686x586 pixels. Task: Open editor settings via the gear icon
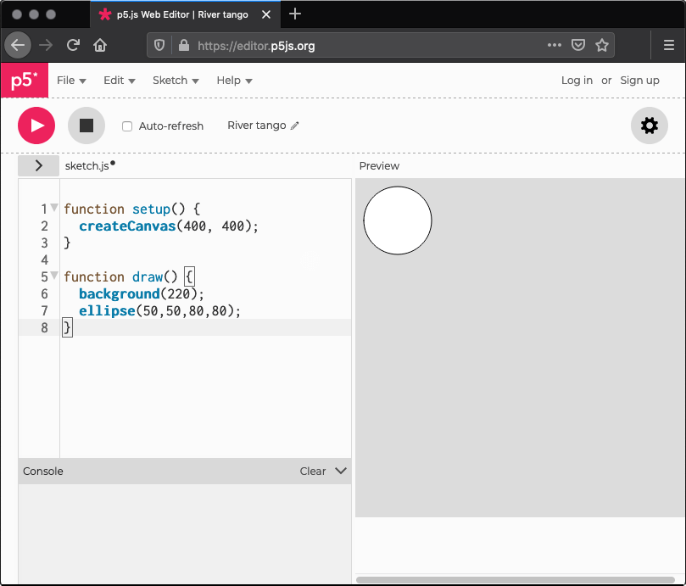tap(650, 126)
